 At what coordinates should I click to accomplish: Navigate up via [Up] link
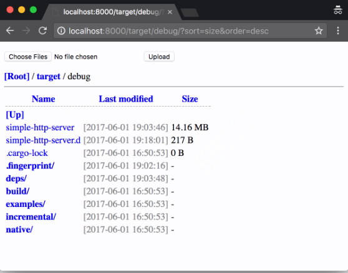click(x=15, y=115)
